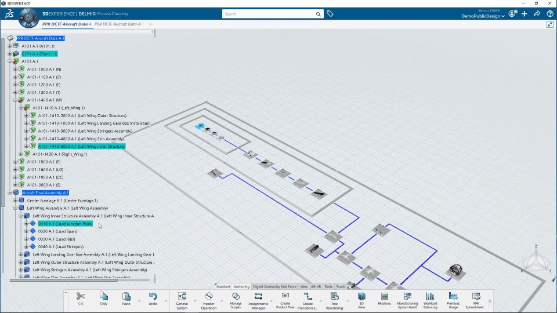Add a new tab with plus button

(150, 24)
